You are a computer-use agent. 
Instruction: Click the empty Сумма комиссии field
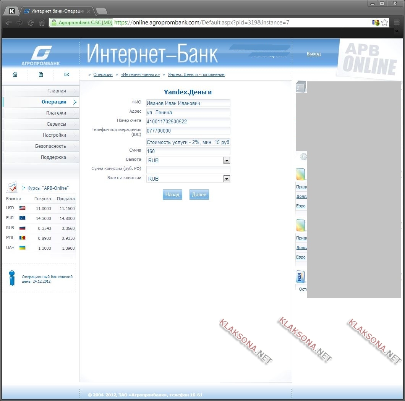[188, 170]
